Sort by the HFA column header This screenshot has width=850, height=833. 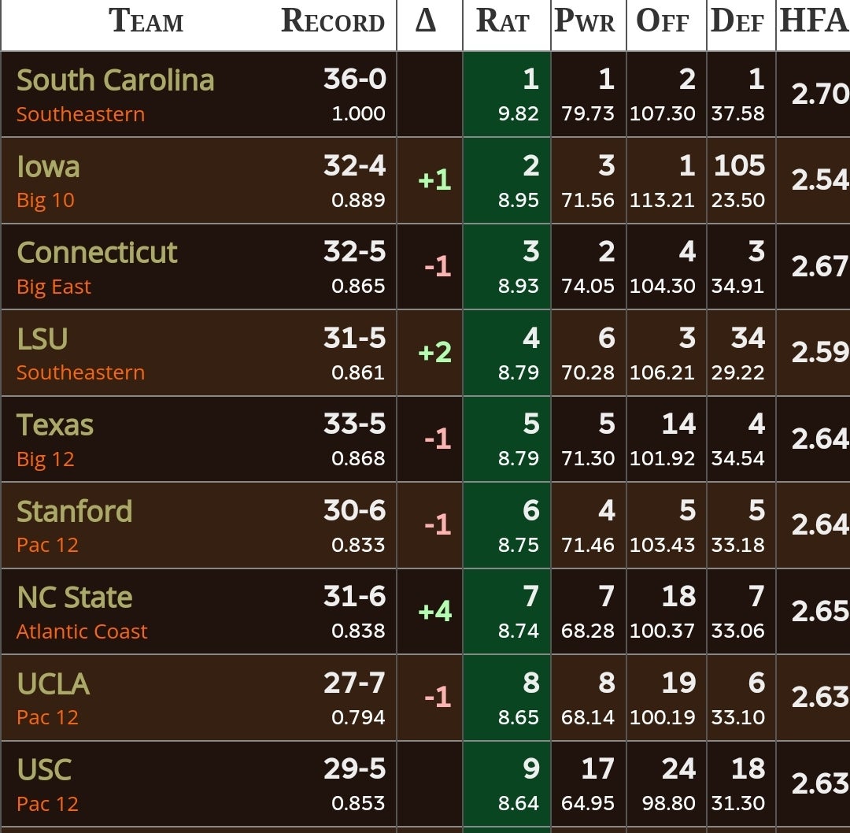coord(813,21)
